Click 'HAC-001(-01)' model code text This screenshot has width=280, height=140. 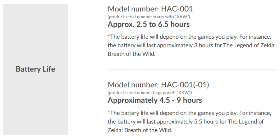(185, 85)
